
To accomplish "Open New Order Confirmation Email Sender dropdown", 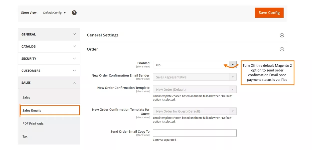I will click(194, 77).
